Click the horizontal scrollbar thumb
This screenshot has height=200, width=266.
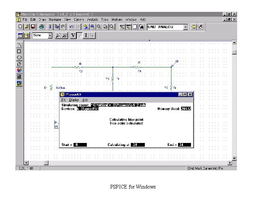click(x=46, y=163)
